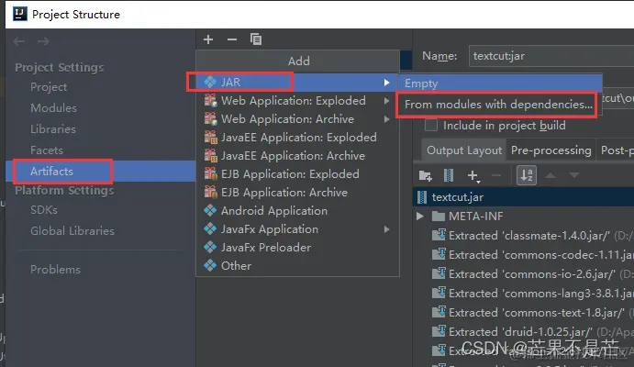634x367 pixels.
Task: Open Libraries settings page
Action: coord(53,129)
